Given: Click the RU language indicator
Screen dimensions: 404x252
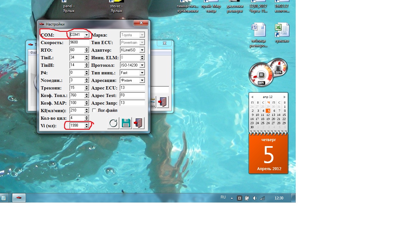Looking at the screenshot, I should 223,197.
